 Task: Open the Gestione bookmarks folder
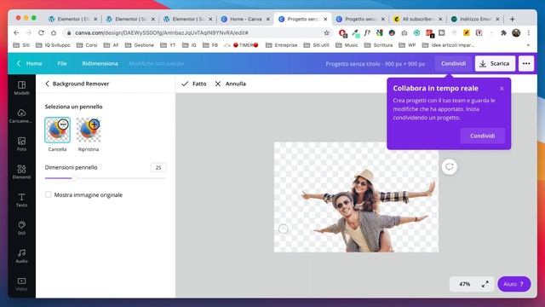click(140, 45)
